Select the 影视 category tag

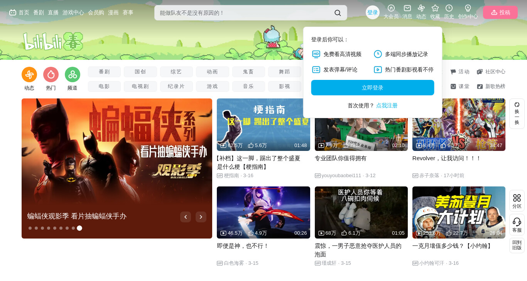click(x=285, y=86)
